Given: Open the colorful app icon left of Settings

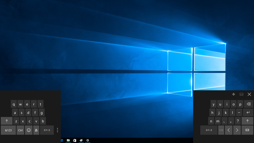Looking at the screenshot, I should 81,140.
